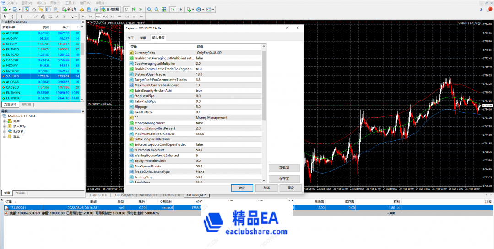This screenshot has height=249, width=494.
Task: Switch timeframe to M30
Action: 106,17
